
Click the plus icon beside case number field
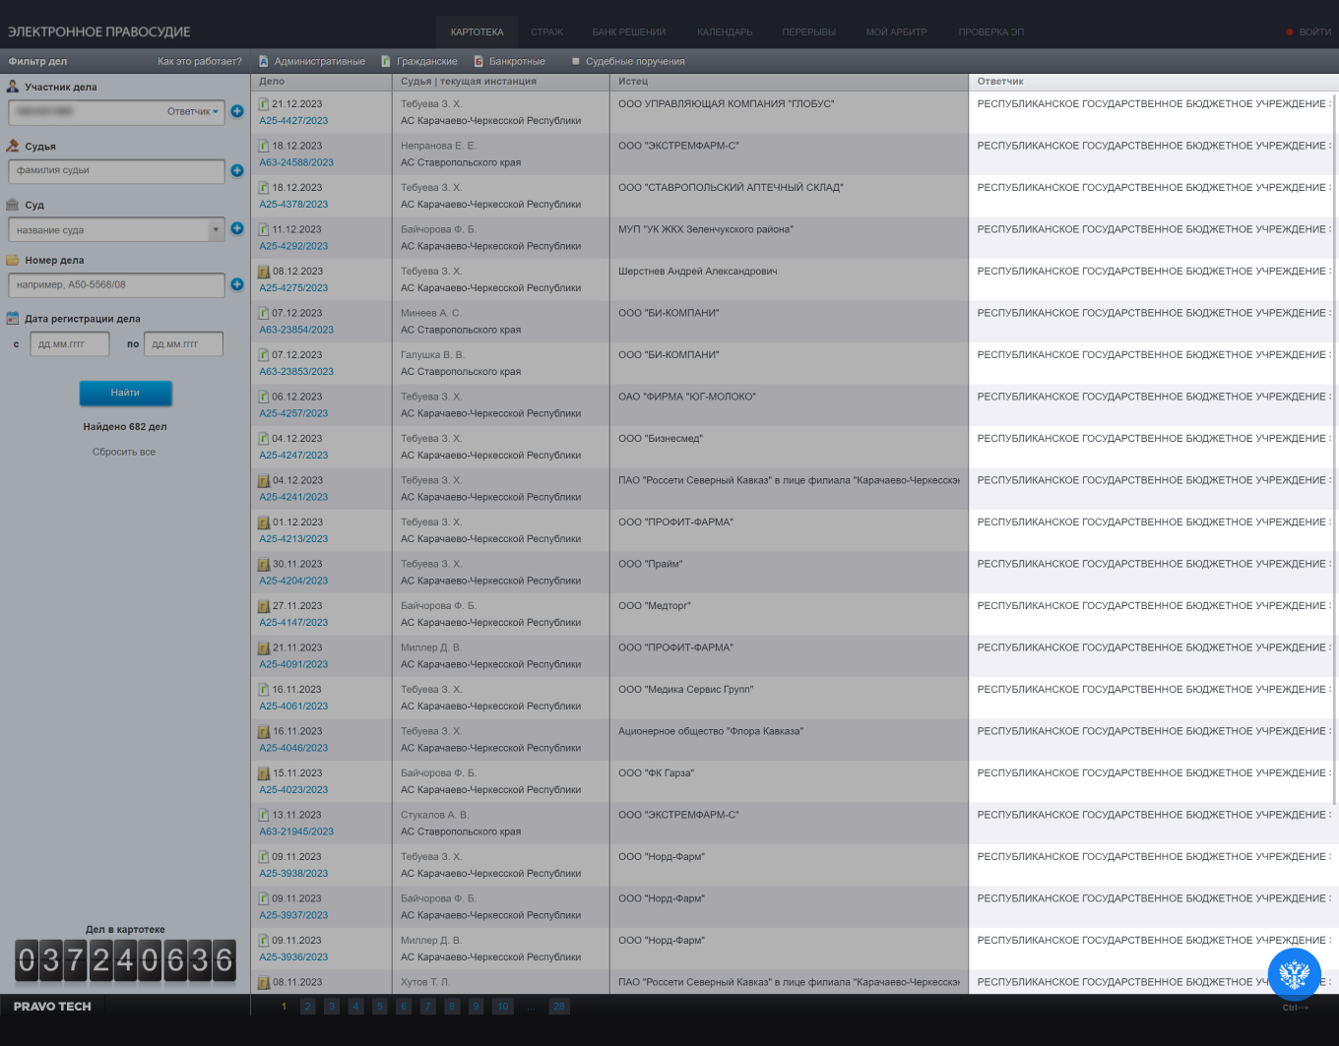pos(237,284)
